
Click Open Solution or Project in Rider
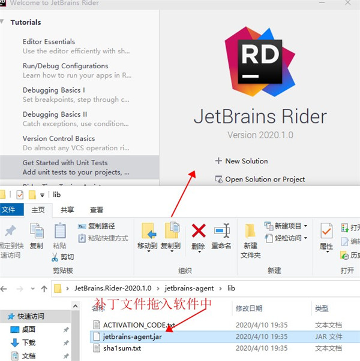coord(265,179)
